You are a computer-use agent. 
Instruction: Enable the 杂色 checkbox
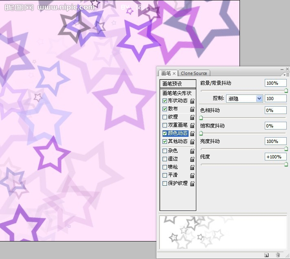pos(165,151)
